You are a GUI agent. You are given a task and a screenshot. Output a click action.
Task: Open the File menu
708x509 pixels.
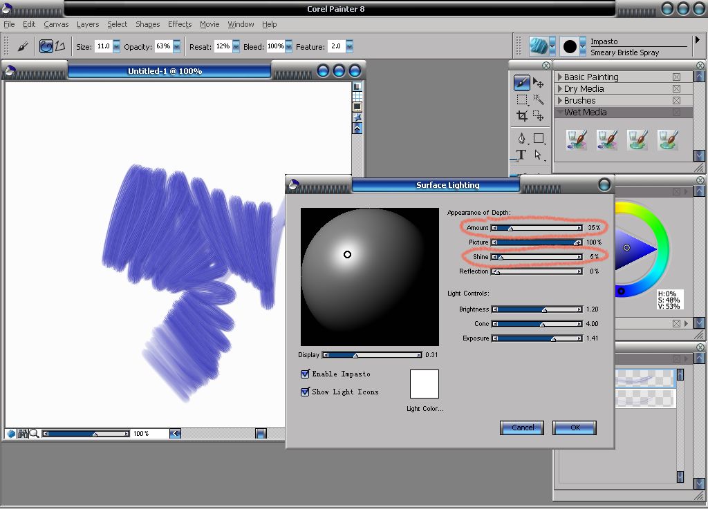coord(9,24)
